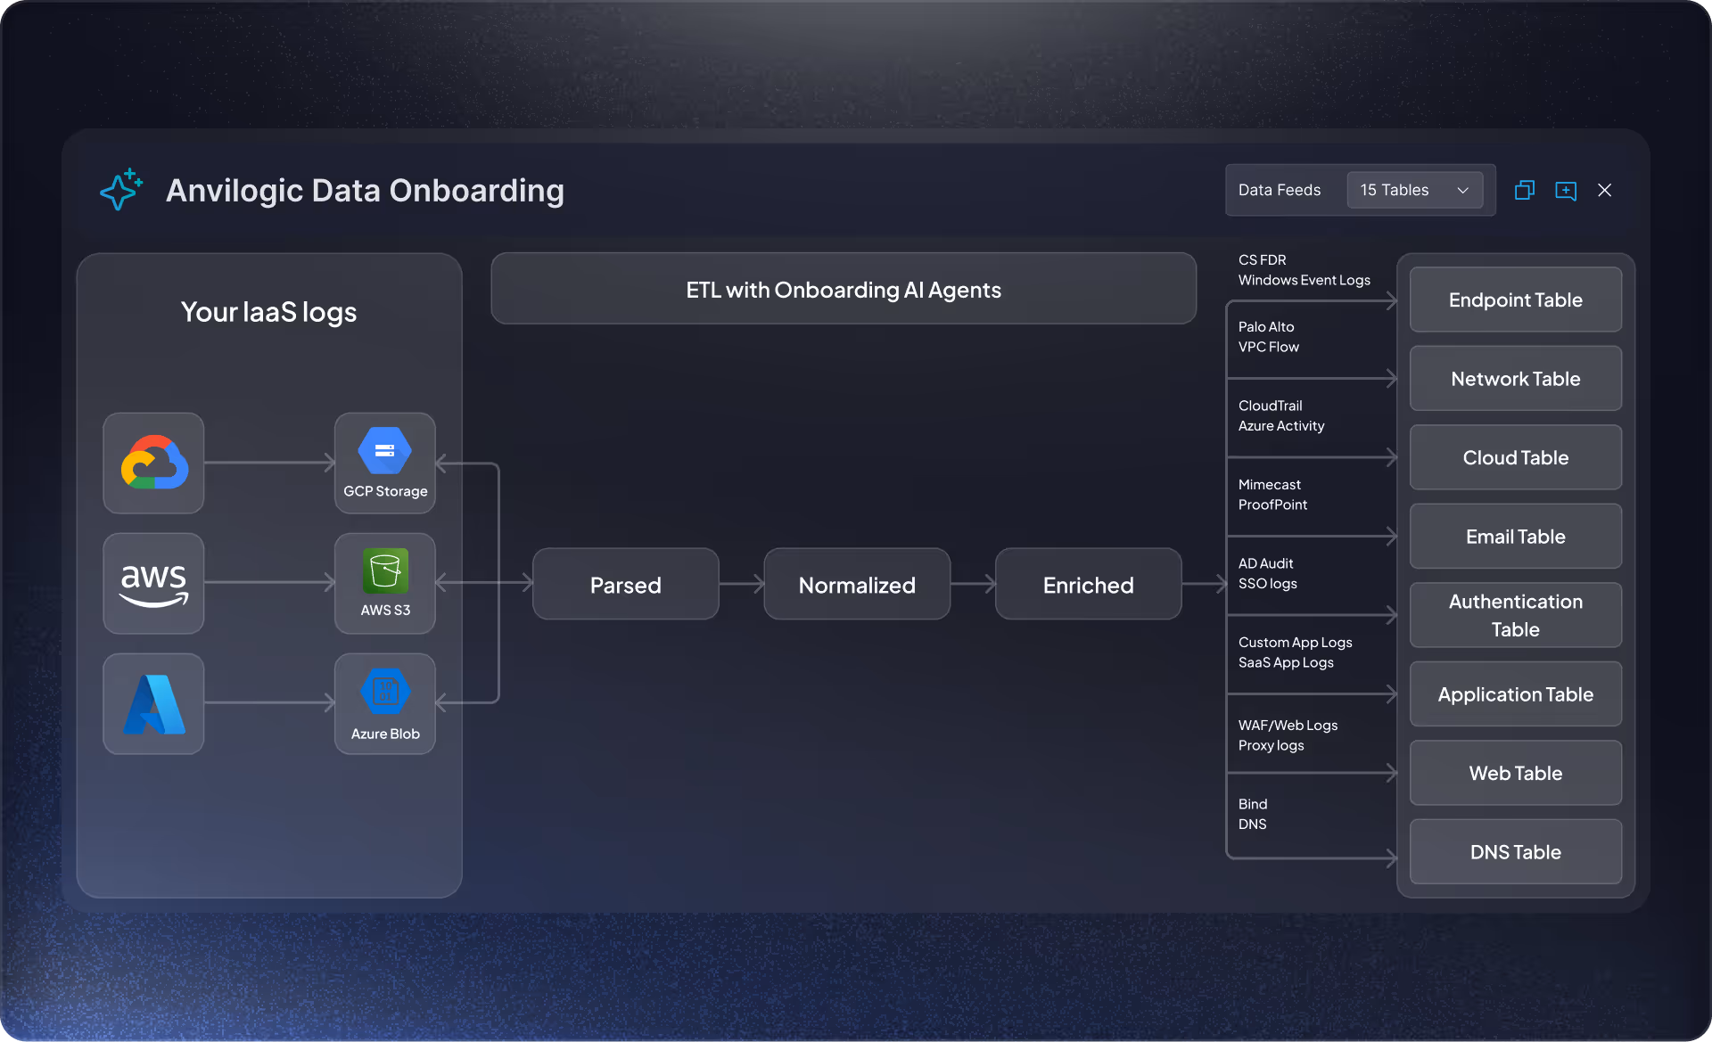Click the Azure logo icon
Viewport: 1712px width, 1042px height.
pyautogui.click(x=153, y=704)
